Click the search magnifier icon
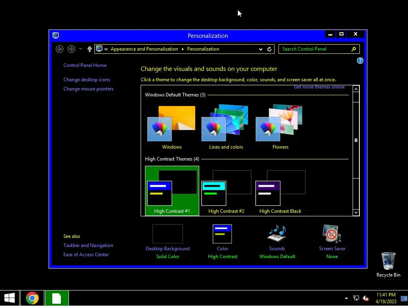The height and width of the screenshot is (306, 408). coord(354,49)
